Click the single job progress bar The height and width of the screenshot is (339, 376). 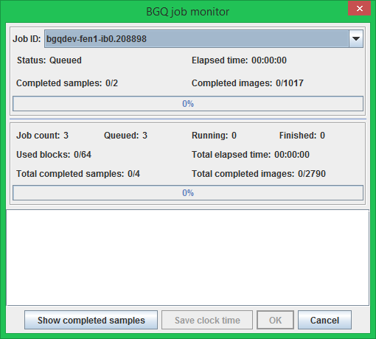pos(188,104)
